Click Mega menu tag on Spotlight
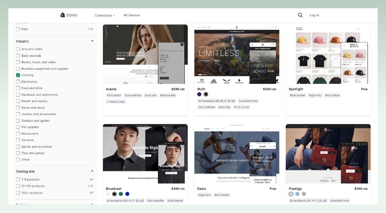 tap(315, 95)
